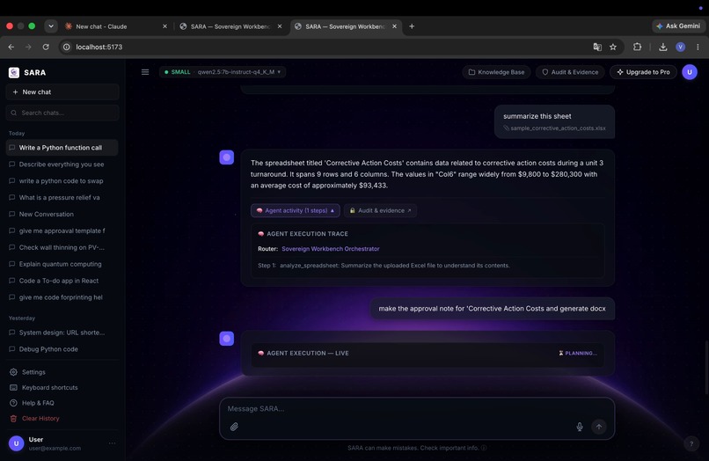Viewport: 709px width, 461px height.
Task: Send message with up-arrow button
Action: 599,427
